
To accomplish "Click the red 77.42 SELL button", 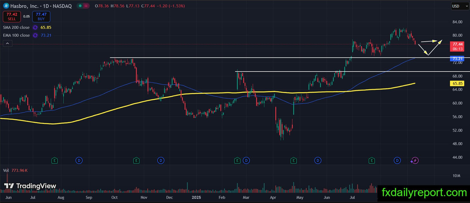I will 12,17.
